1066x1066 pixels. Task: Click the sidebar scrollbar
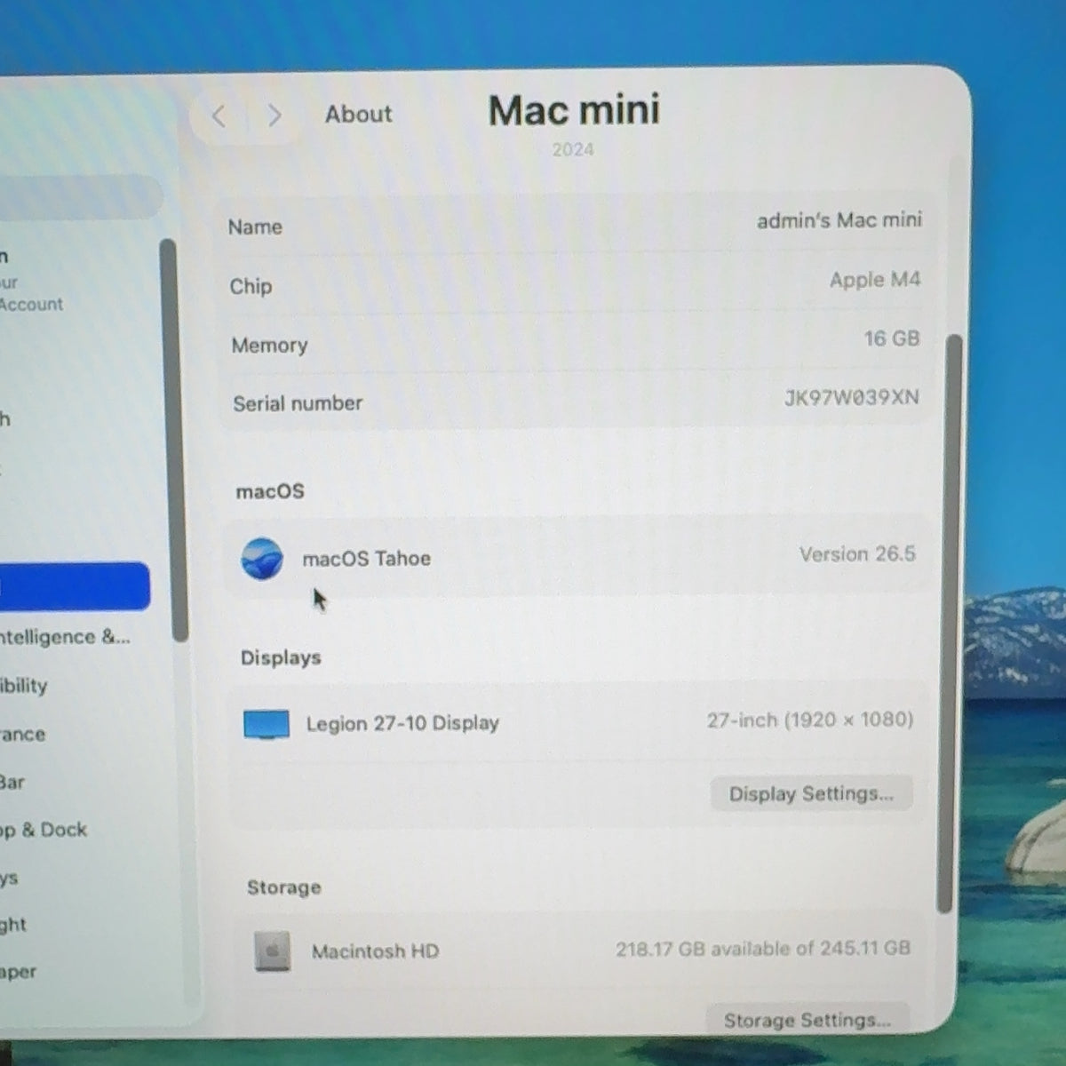(x=173, y=440)
